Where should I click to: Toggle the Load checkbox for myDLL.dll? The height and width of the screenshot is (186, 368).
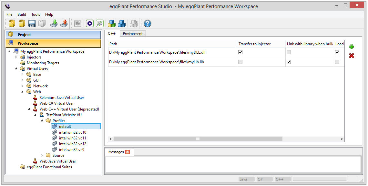point(337,52)
